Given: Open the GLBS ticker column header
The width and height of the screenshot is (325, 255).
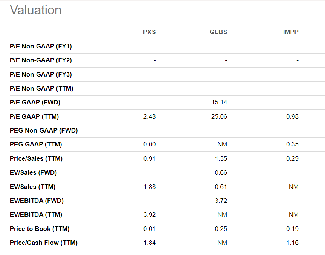Looking at the screenshot, I should click(x=218, y=32).
